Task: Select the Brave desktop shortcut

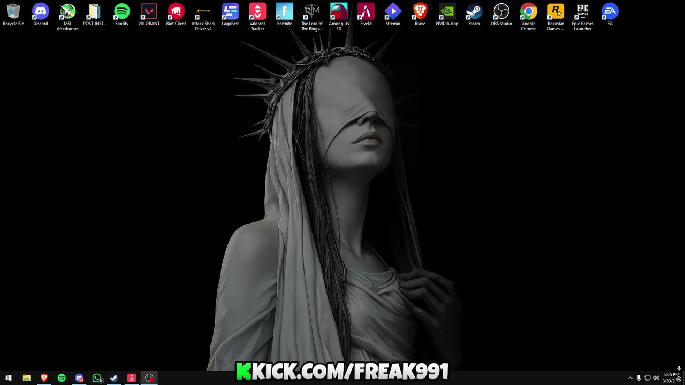Action: tap(420, 15)
